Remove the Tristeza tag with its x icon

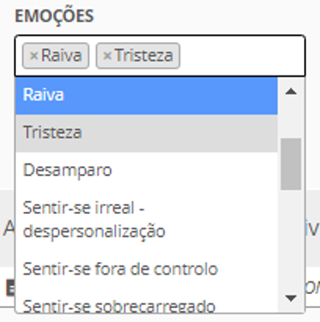(107, 55)
